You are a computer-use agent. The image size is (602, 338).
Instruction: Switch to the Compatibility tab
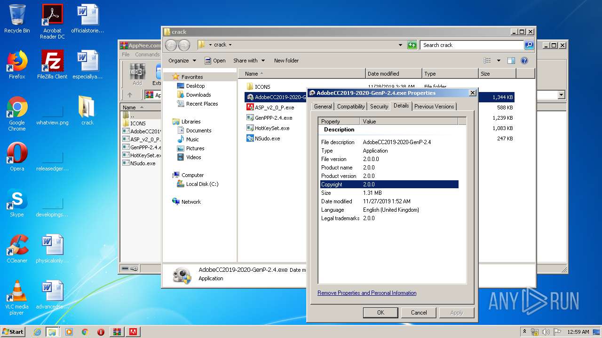(x=351, y=107)
